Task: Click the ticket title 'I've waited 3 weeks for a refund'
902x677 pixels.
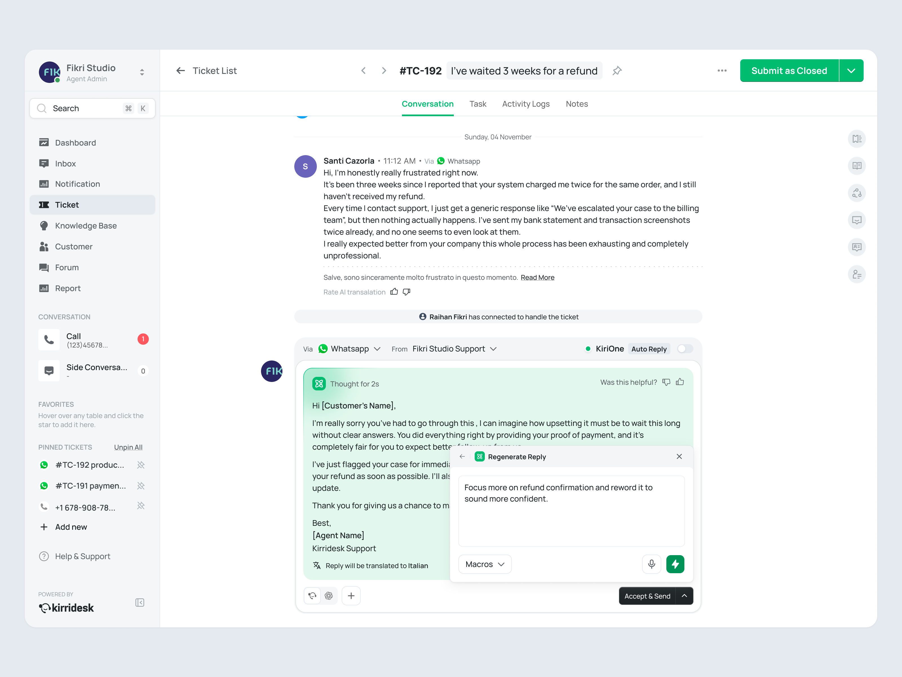Action: pos(524,71)
